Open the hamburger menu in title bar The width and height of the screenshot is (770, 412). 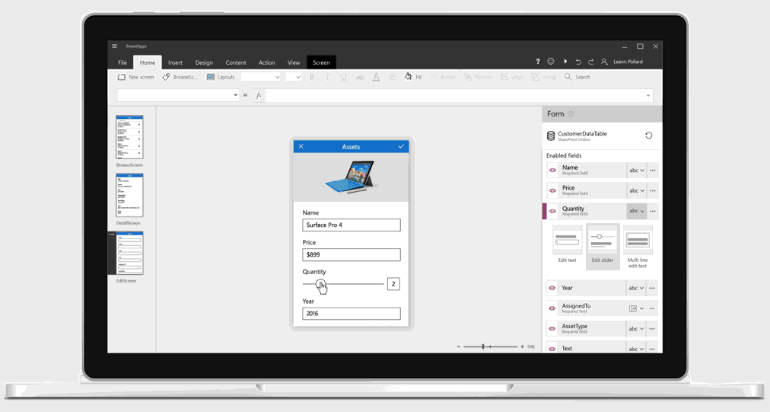pos(115,46)
